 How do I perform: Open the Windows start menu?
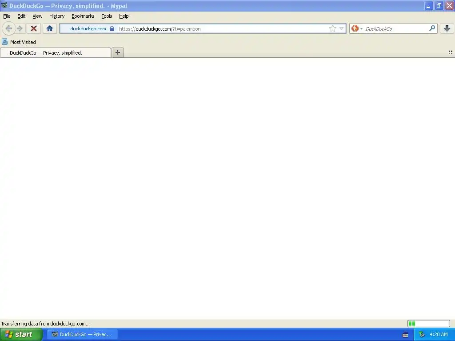tap(21, 334)
